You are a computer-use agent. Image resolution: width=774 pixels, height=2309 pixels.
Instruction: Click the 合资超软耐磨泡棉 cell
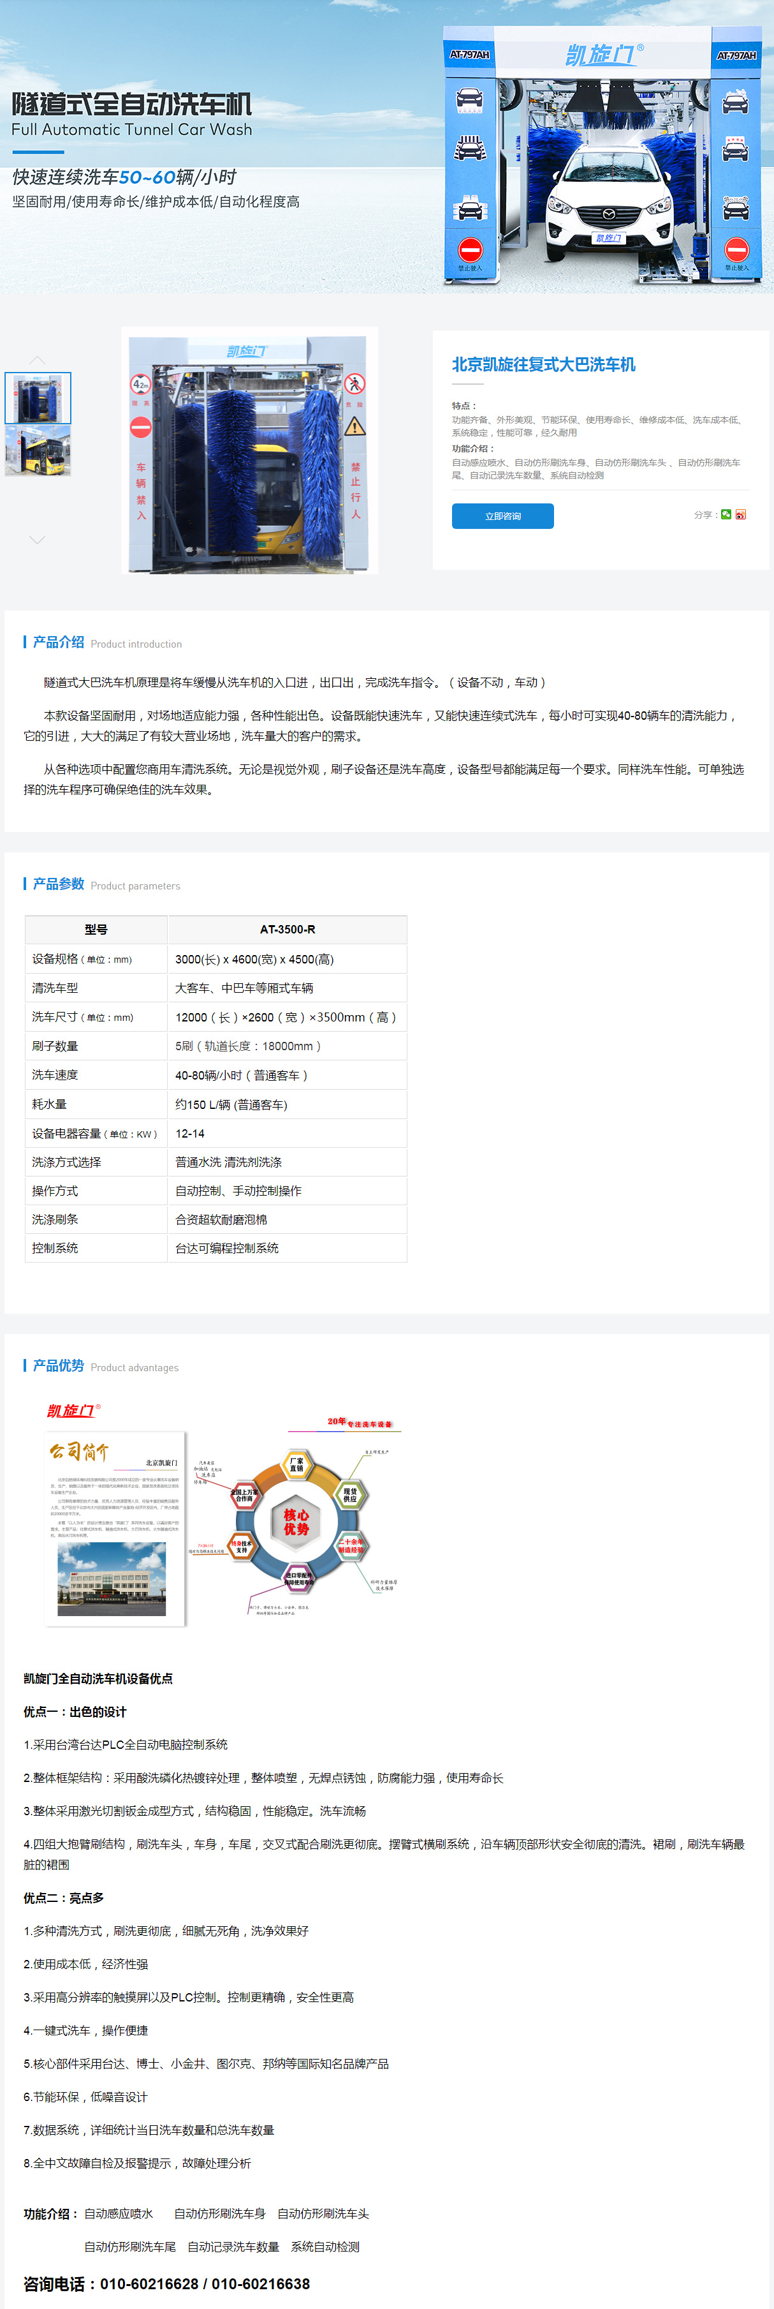288,1219
